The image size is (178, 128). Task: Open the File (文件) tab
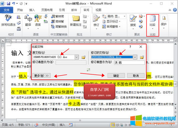(7, 10)
